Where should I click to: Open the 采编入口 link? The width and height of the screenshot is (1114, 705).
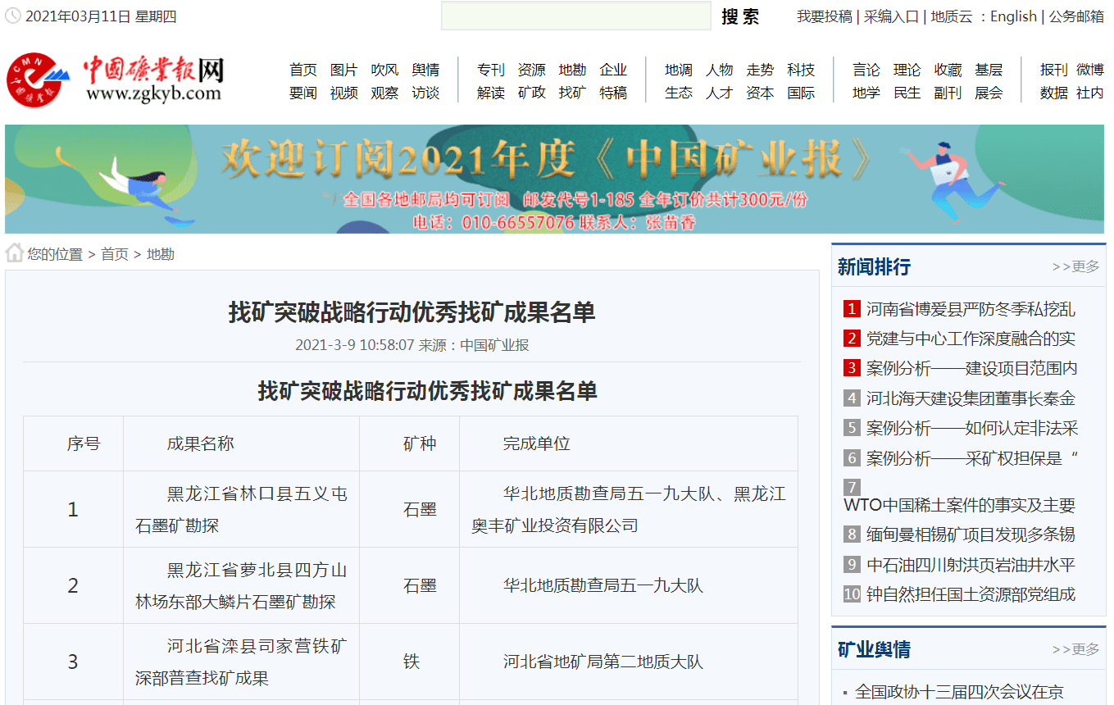pyautogui.click(x=892, y=16)
